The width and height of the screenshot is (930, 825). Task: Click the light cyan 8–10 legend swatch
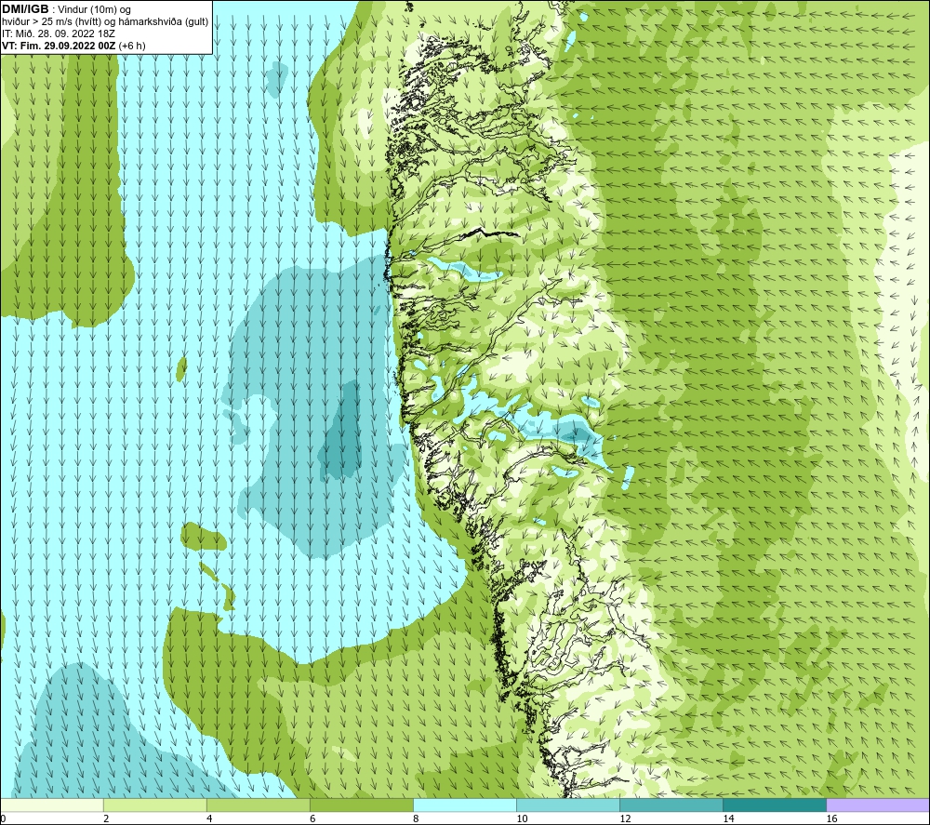[x=465, y=805]
